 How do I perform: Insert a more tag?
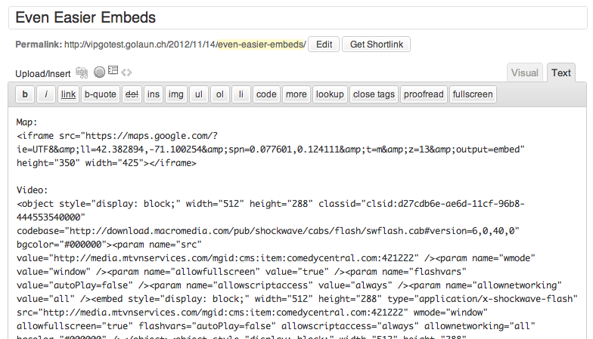pyautogui.click(x=296, y=94)
